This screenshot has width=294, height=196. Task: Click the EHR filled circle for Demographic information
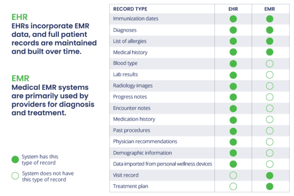tap(233, 152)
